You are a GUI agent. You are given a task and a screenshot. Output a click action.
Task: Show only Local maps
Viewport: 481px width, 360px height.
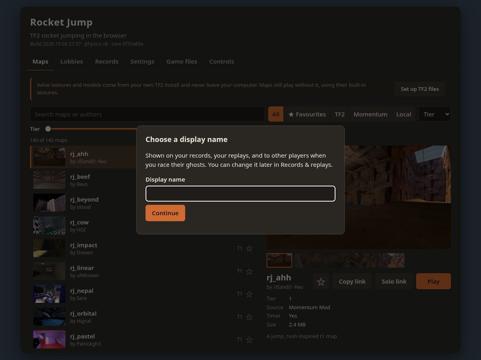[404, 114]
